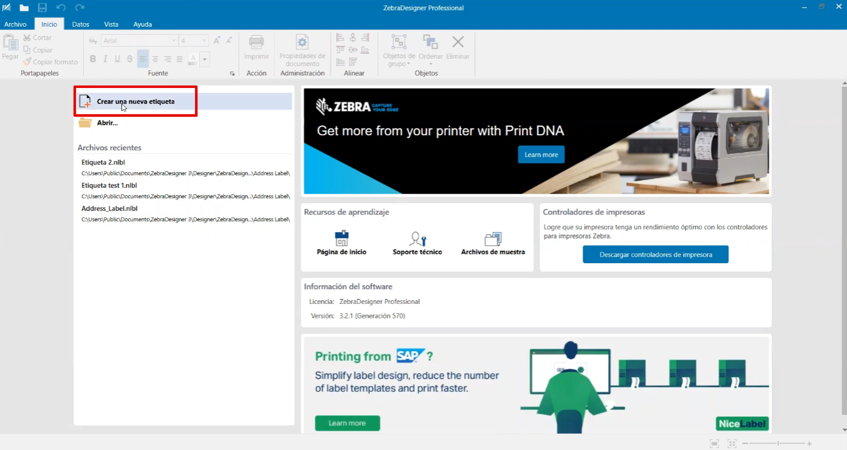Switch to the Inicio tab

pos(49,24)
